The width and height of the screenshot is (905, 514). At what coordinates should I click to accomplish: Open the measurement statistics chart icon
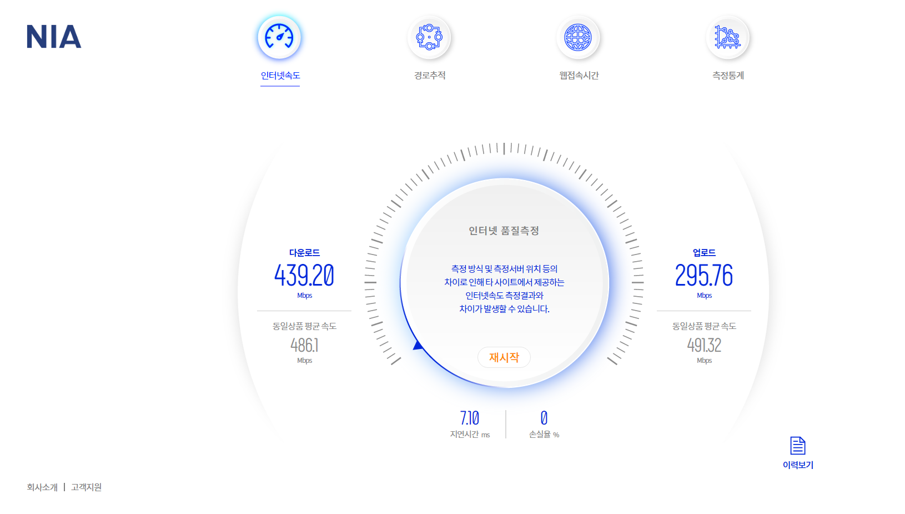coord(727,37)
